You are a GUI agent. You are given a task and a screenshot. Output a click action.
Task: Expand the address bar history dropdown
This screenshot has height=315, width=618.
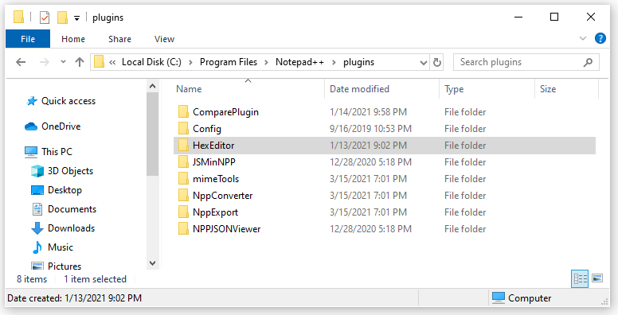[424, 62]
